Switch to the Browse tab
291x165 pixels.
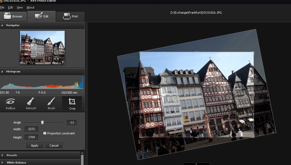(13, 16)
